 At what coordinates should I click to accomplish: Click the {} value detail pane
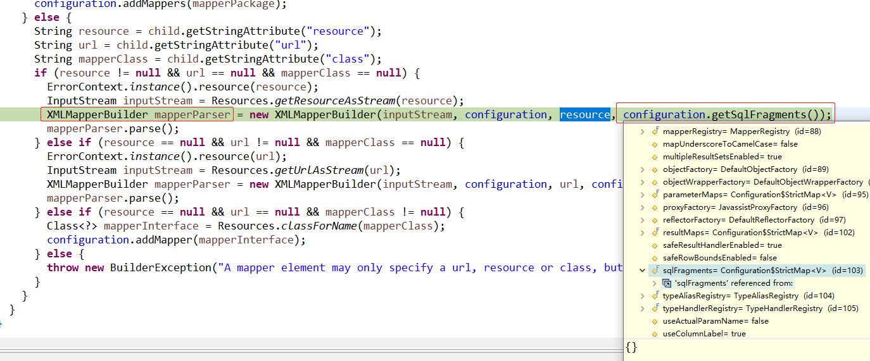tap(747, 350)
